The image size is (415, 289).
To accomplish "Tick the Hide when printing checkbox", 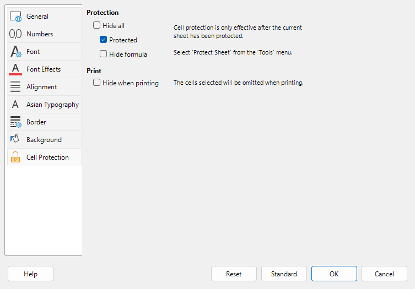I will tap(96, 83).
